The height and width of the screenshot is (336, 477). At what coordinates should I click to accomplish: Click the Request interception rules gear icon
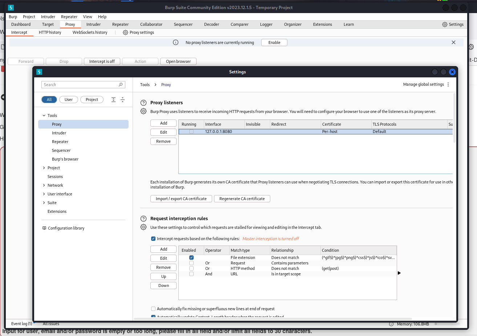(x=143, y=227)
